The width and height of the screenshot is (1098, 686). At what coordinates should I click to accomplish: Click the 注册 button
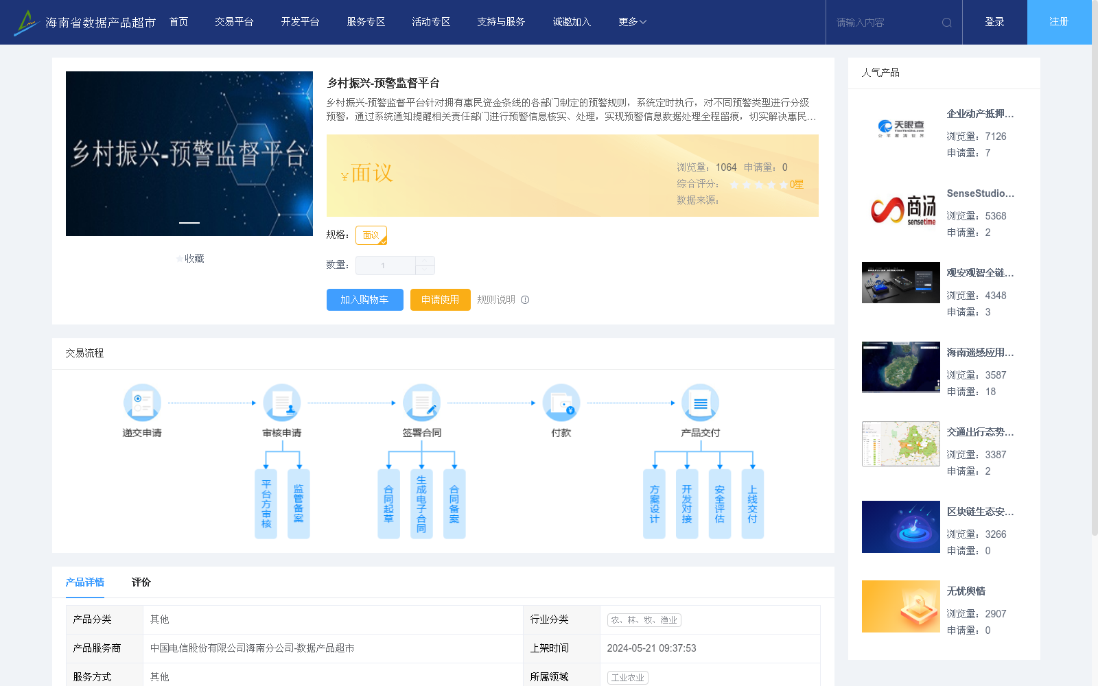(x=1060, y=22)
